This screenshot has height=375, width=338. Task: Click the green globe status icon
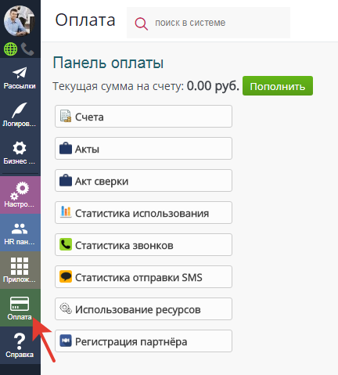(10, 49)
